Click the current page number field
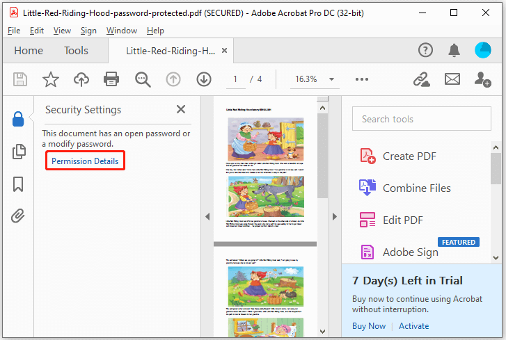This screenshot has width=506, height=340. [235, 79]
